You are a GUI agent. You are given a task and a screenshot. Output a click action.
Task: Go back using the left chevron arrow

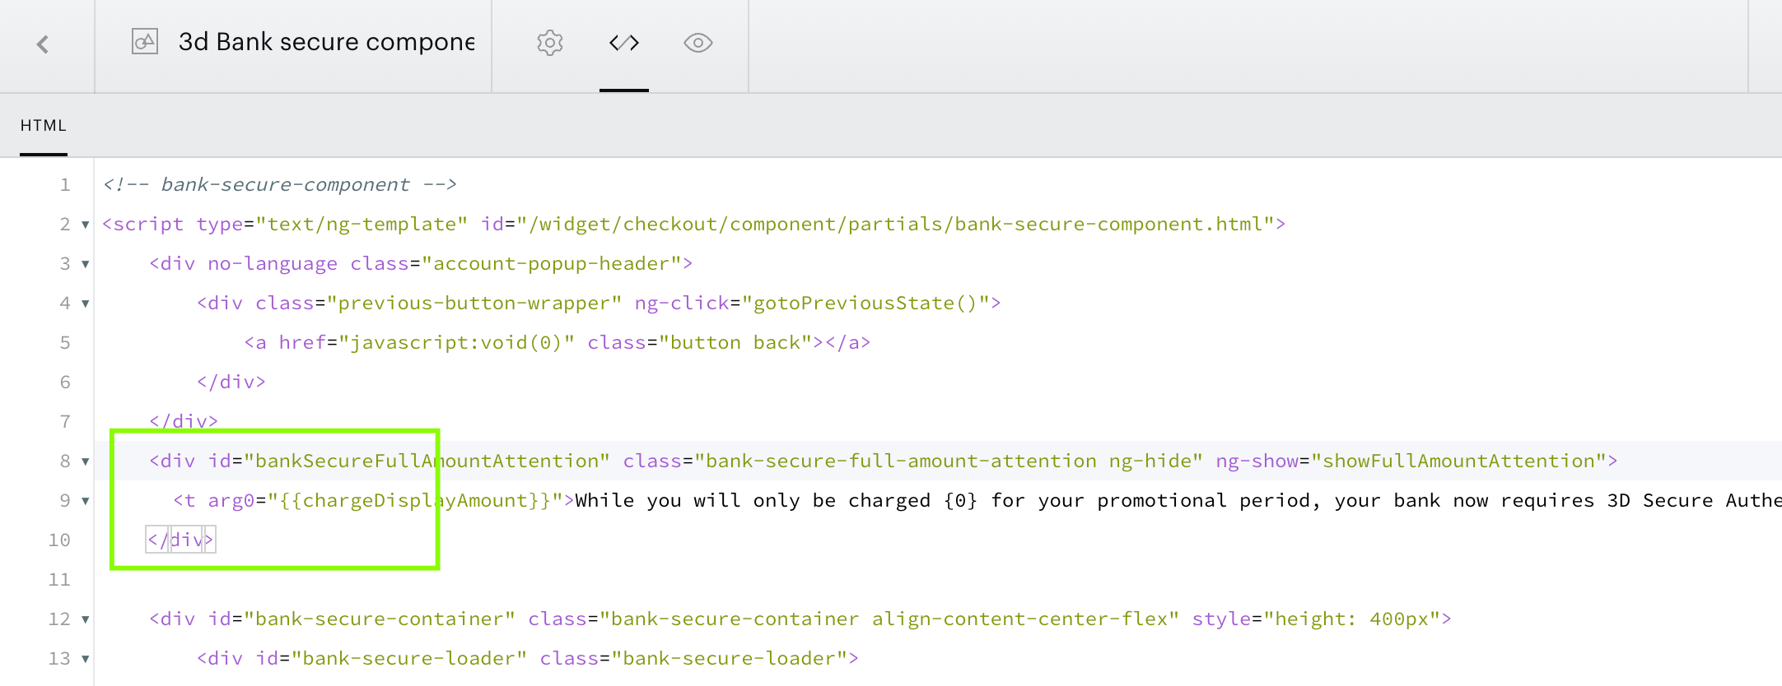point(44,44)
